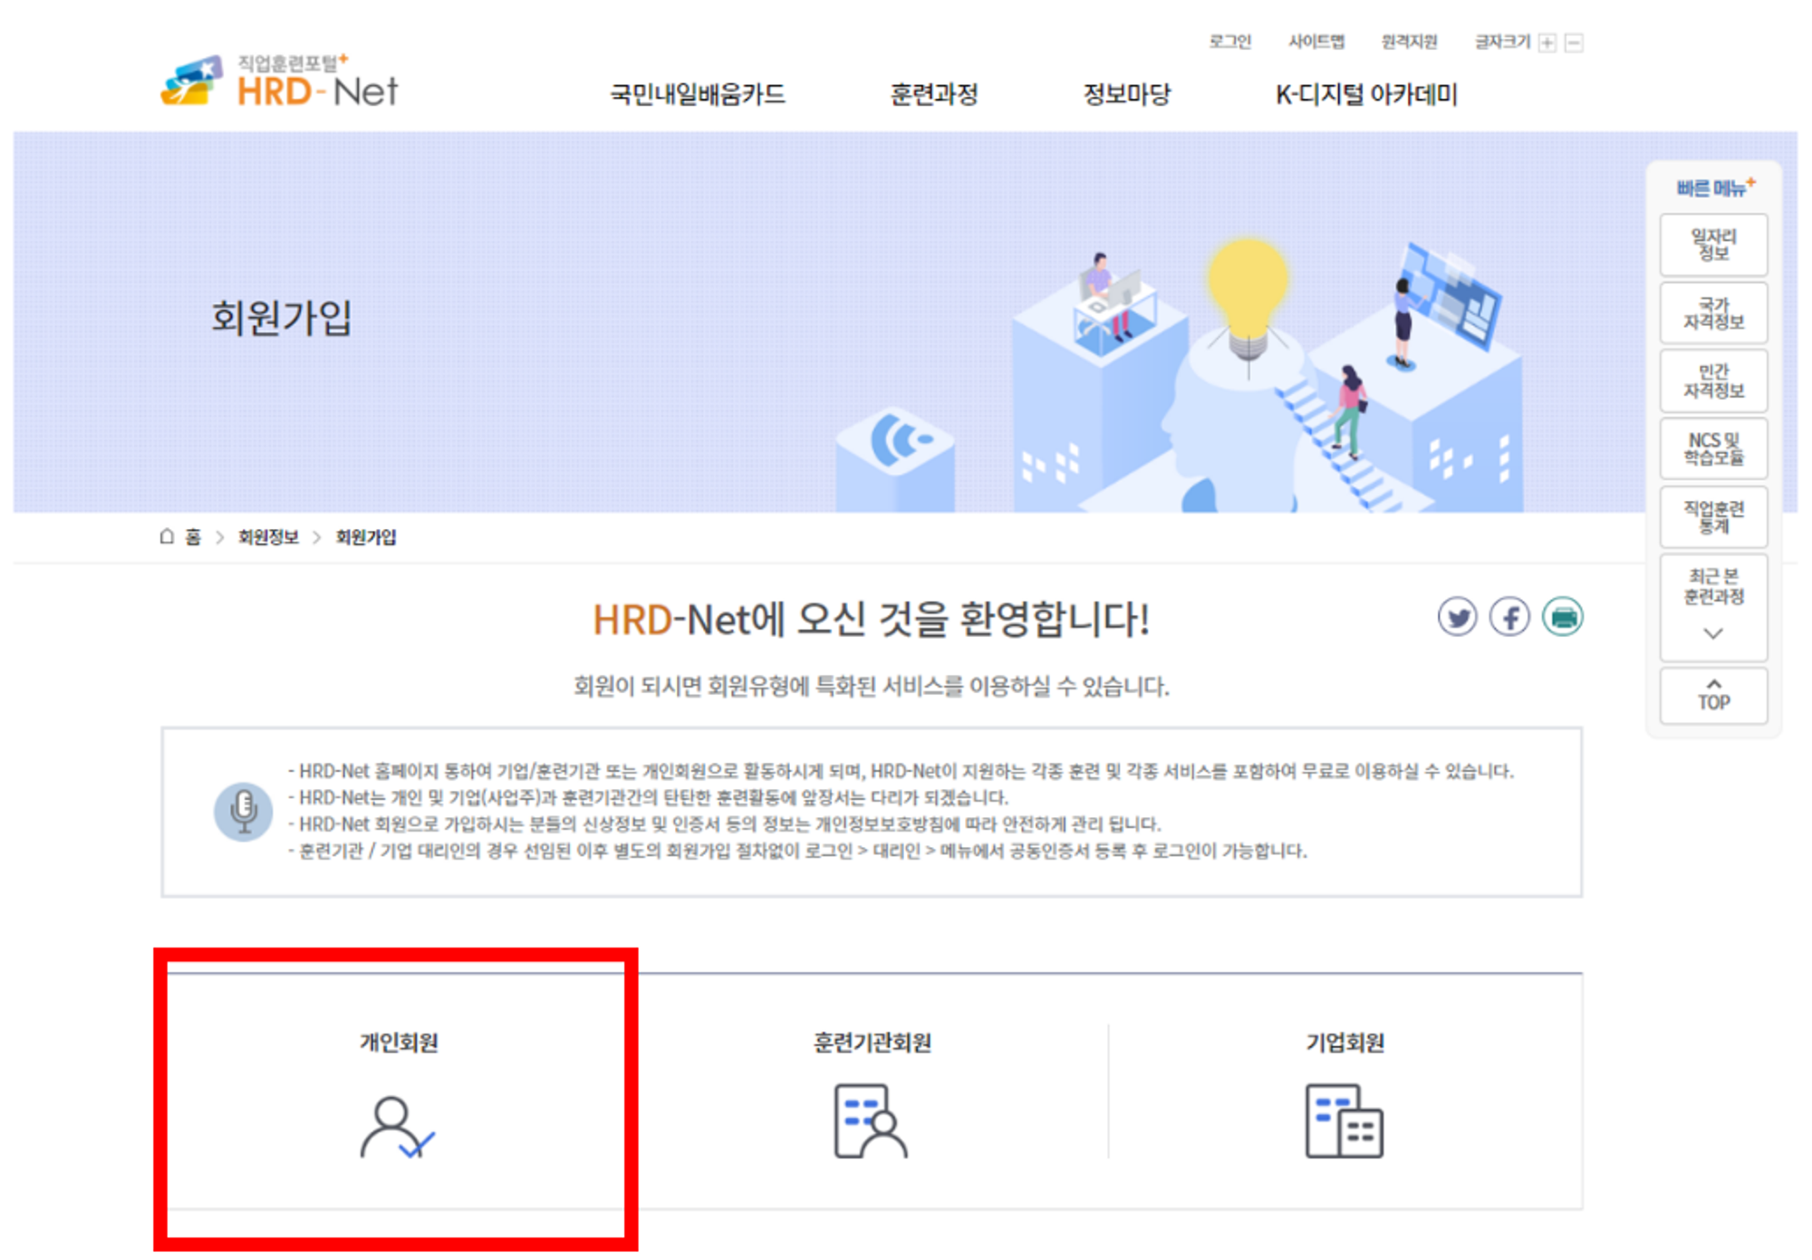Print the page with printer icon

point(1563,618)
